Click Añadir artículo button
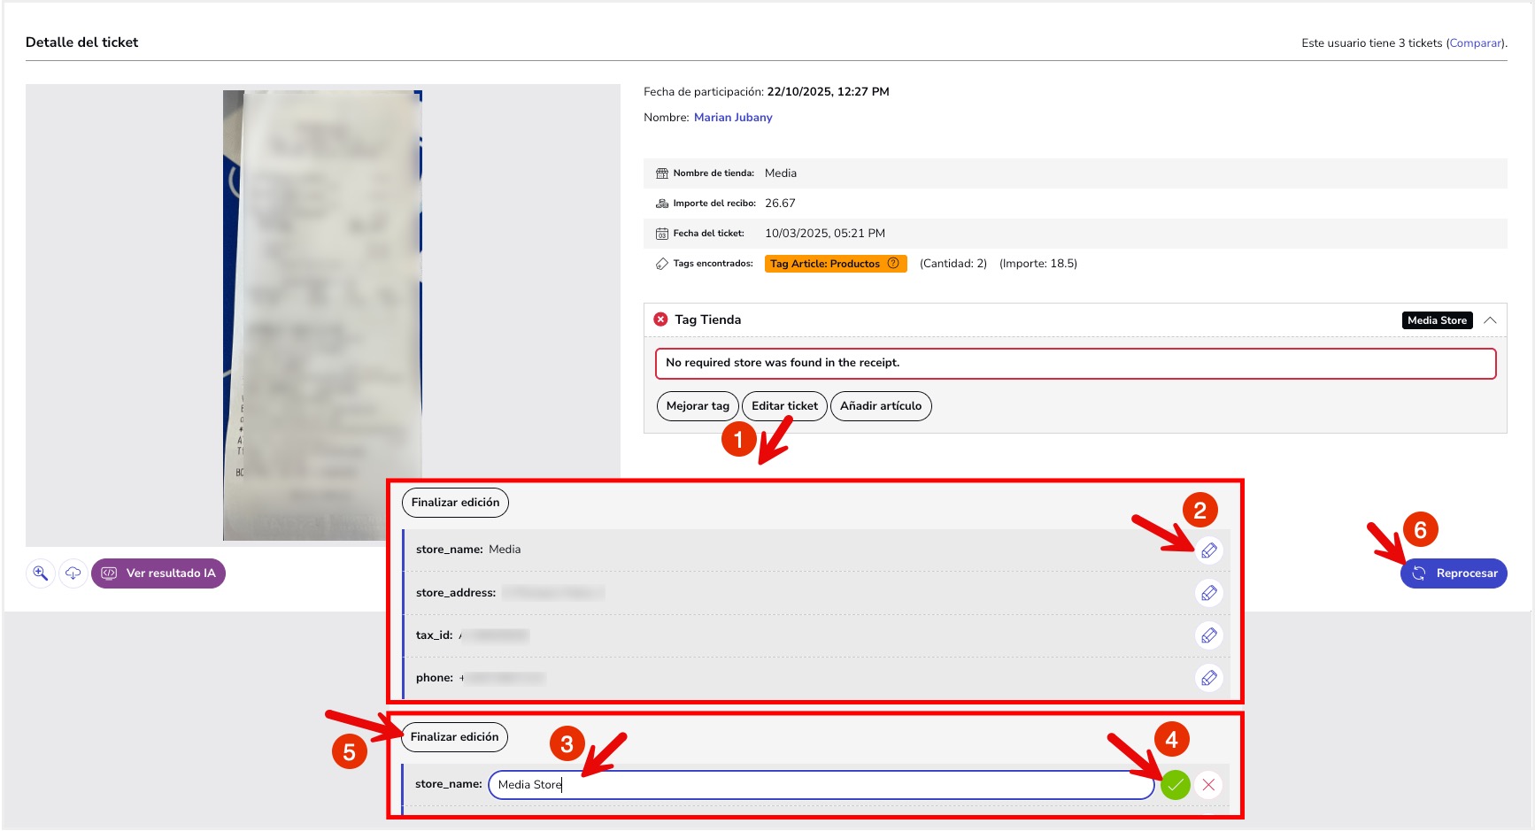Viewport: 1535px width, 831px height. [x=881, y=406]
